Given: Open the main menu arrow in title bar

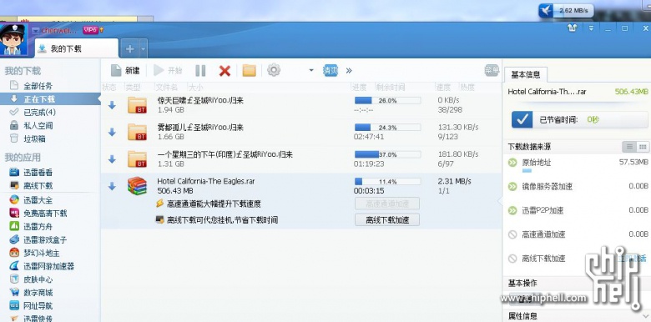Looking at the screenshot, I should pos(591,28).
